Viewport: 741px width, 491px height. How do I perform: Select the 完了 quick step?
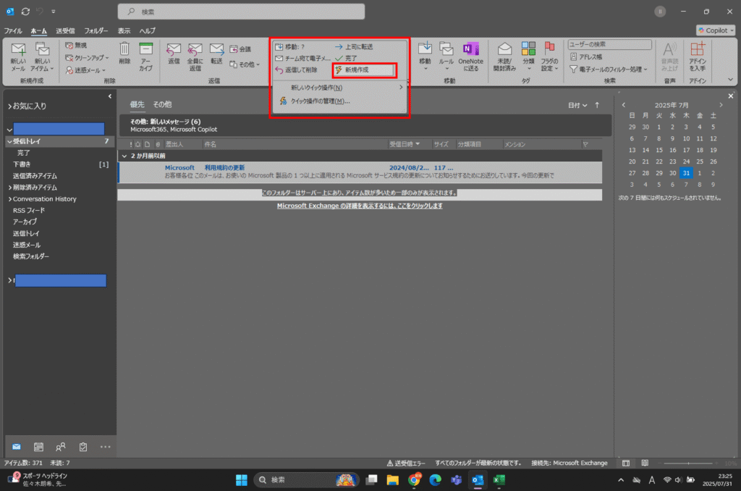tap(346, 58)
